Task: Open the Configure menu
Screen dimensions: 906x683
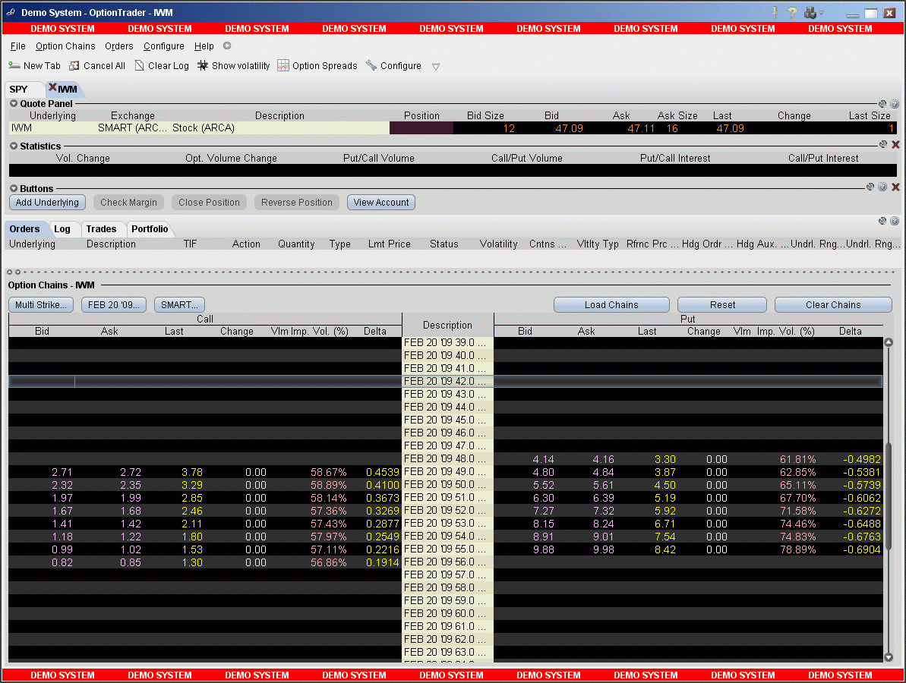Action: tap(164, 46)
